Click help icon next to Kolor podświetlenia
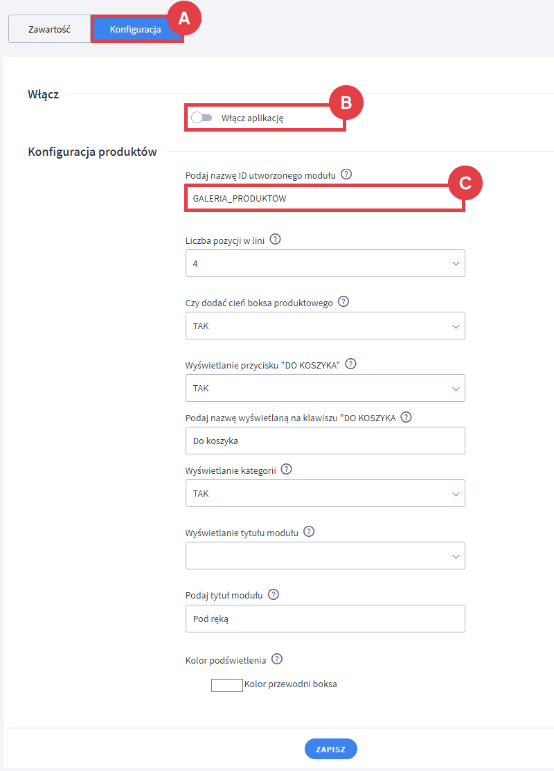 [x=278, y=659]
